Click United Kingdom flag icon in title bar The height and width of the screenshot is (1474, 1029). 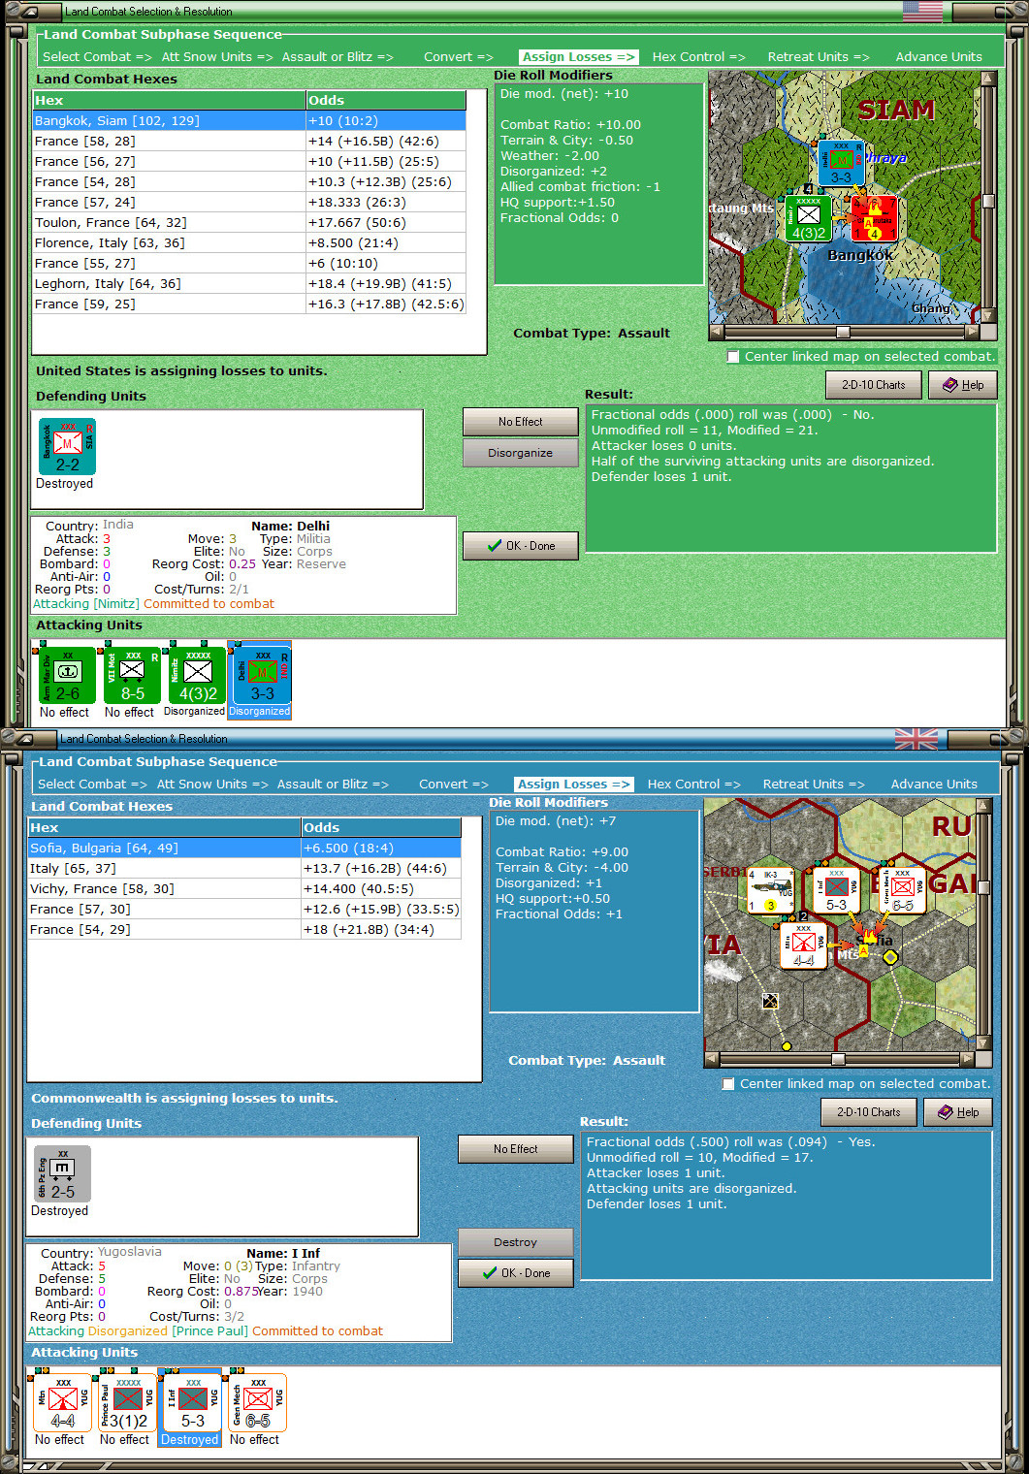[916, 739]
